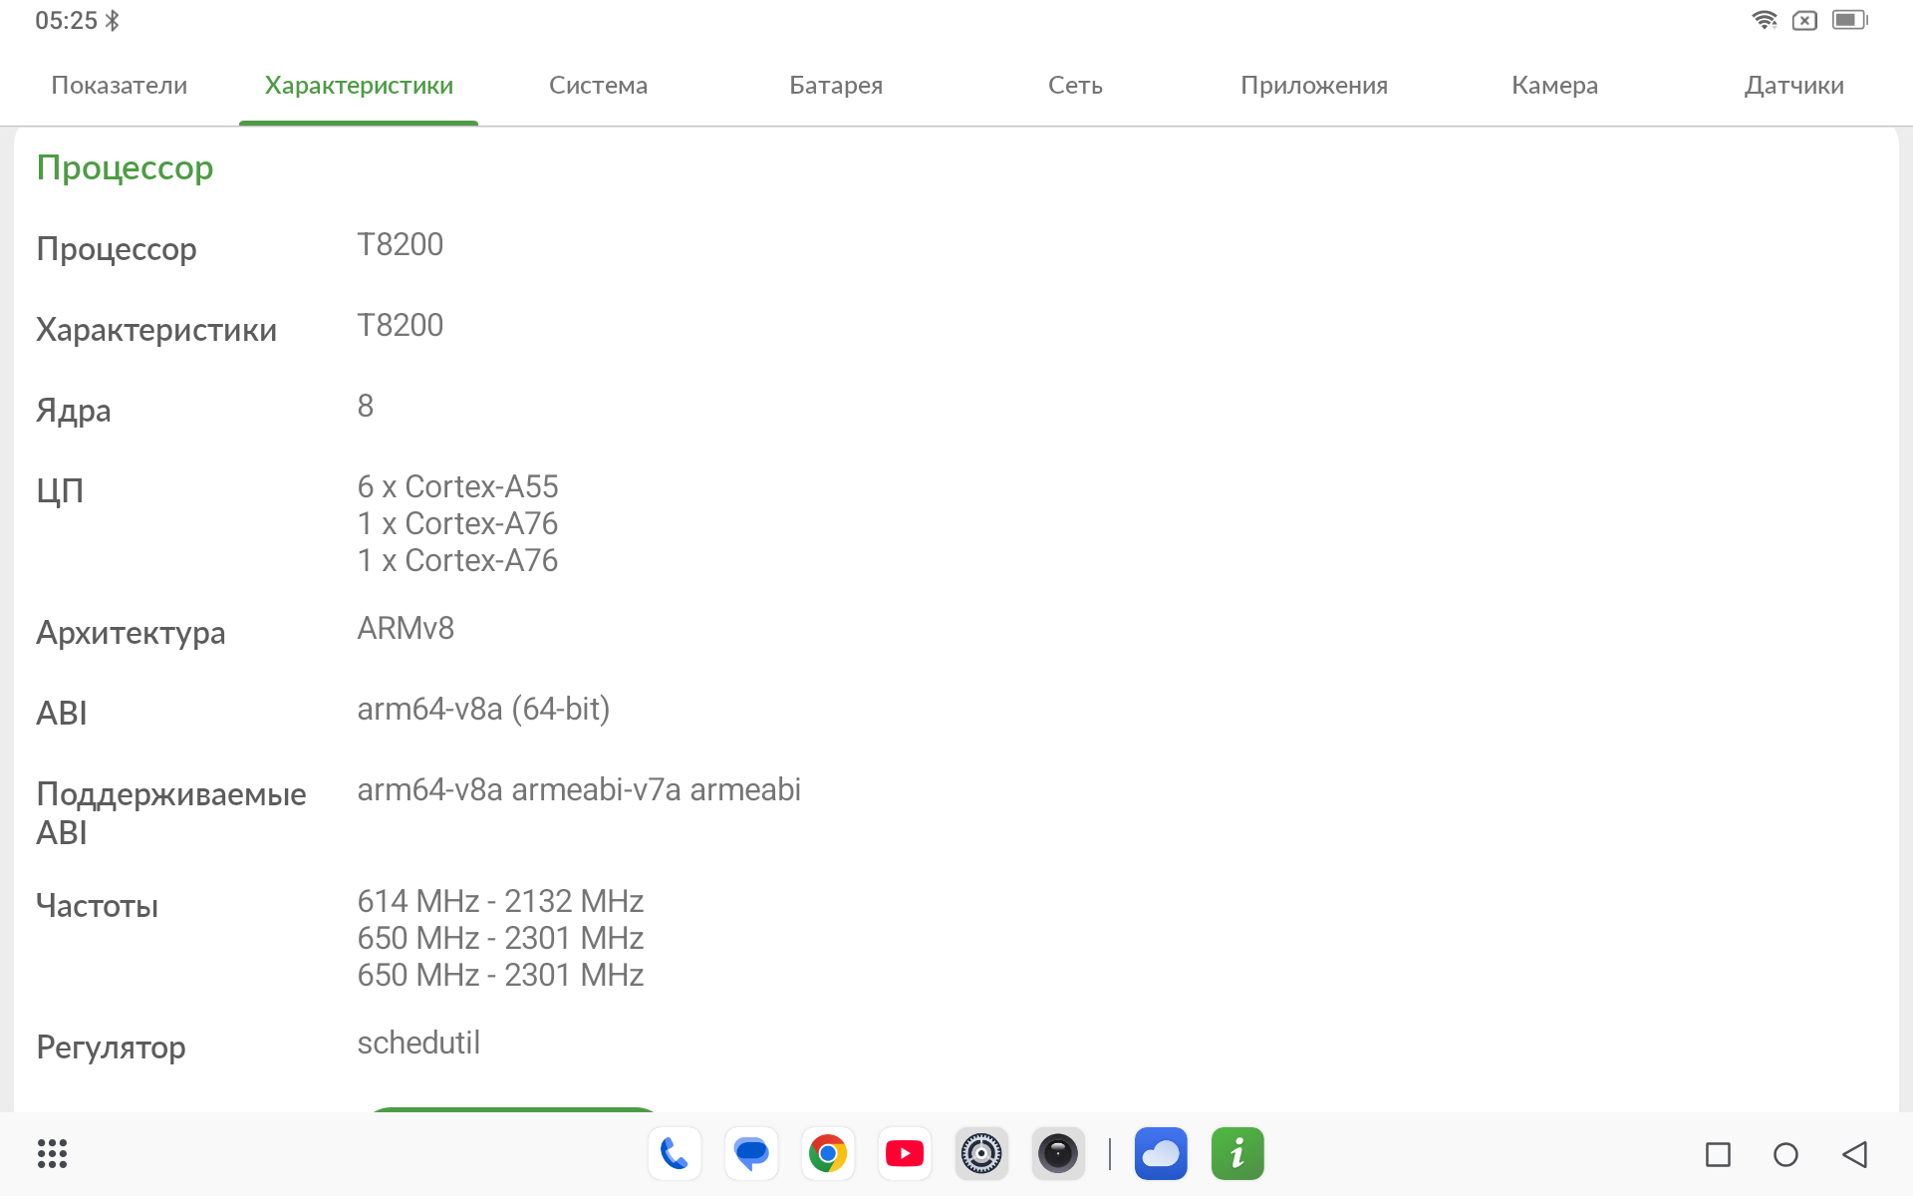Open the Chrome browser
This screenshot has width=1913, height=1196.
[x=828, y=1154]
